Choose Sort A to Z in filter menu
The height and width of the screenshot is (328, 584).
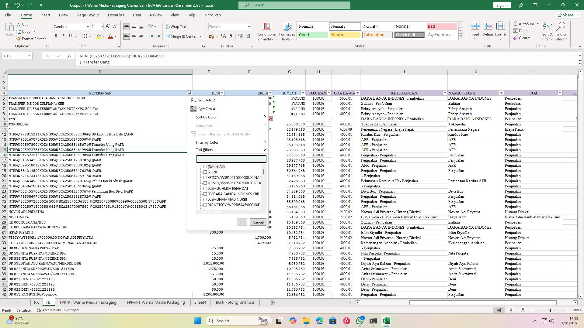pyautogui.click(x=207, y=100)
